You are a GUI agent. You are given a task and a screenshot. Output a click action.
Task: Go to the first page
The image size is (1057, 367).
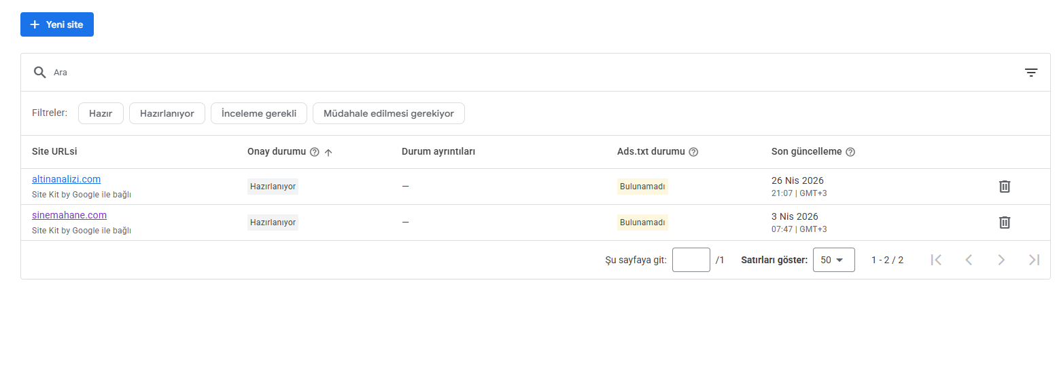tap(936, 260)
